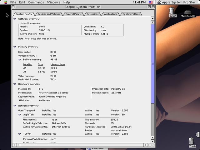This screenshot has height=150, width=200.
Task: Click the window collapse box
Action: pyautogui.click(x=153, y=7)
